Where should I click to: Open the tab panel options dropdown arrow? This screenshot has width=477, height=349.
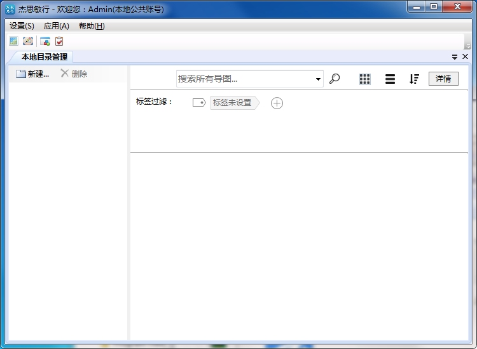[455, 57]
